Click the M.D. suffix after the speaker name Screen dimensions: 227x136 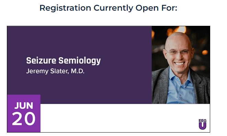pyautogui.click(x=78, y=71)
